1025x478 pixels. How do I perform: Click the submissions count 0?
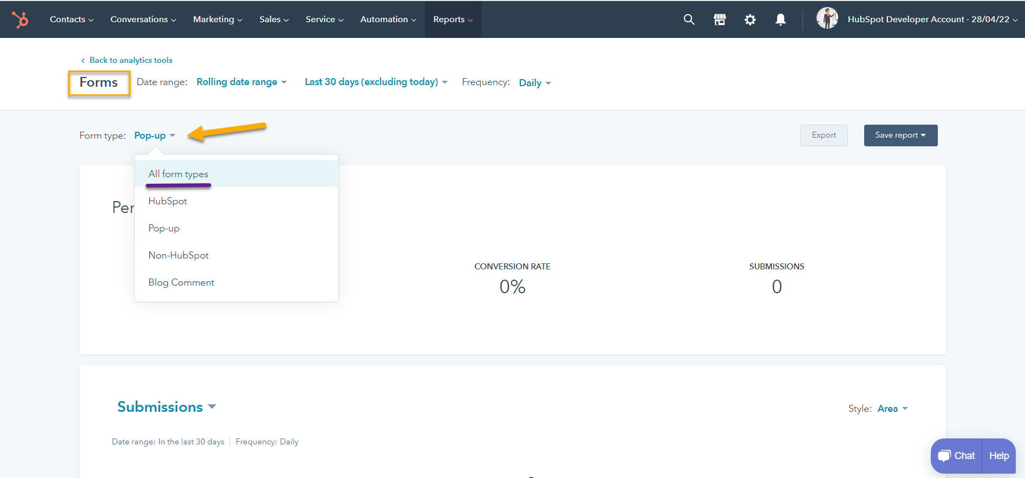pos(777,287)
